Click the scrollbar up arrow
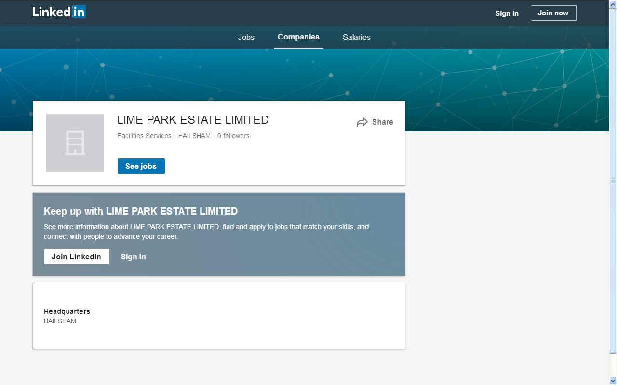Image resolution: width=617 pixels, height=385 pixels. (x=613, y=4)
